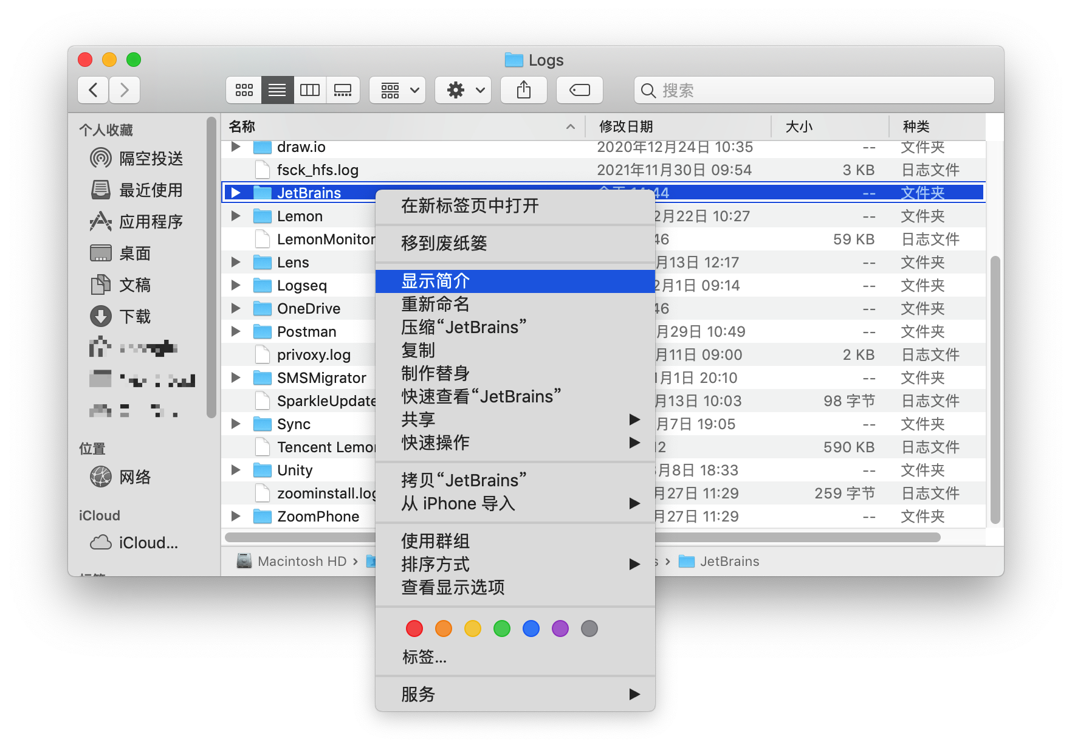Open the group-by arrangement dropdown
1072x744 pixels.
(397, 90)
